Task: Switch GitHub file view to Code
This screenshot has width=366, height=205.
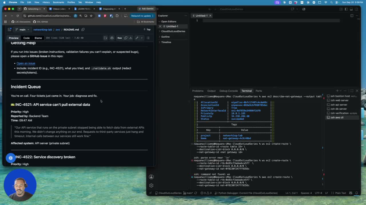Action: (26, 38)
